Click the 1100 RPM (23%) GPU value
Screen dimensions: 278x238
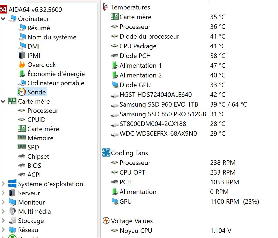point(235,201)
